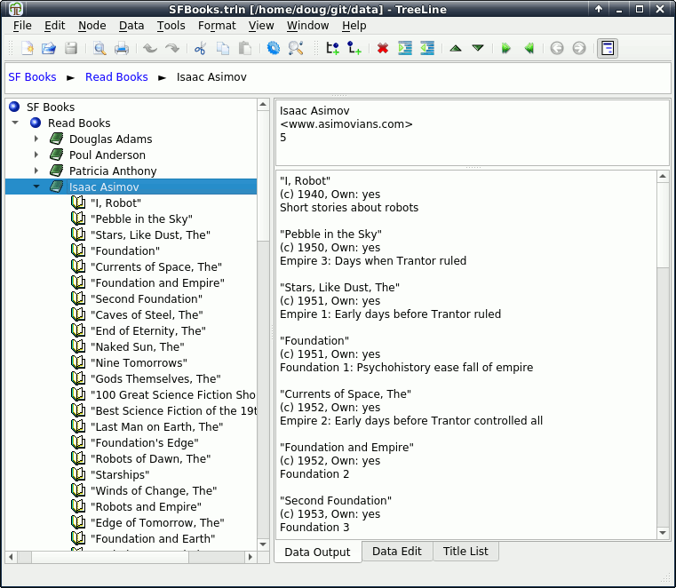Open the Format menu
Screen dimensions: 676x588
(x=217, y=26)
